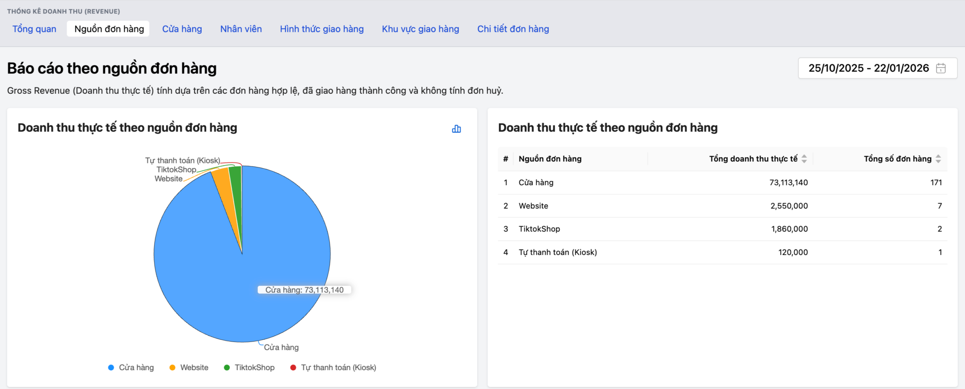This screenshot has width=965, height=389.
Task: Toggle Cửa hàng legend series dot
Action: coord(111,368)
